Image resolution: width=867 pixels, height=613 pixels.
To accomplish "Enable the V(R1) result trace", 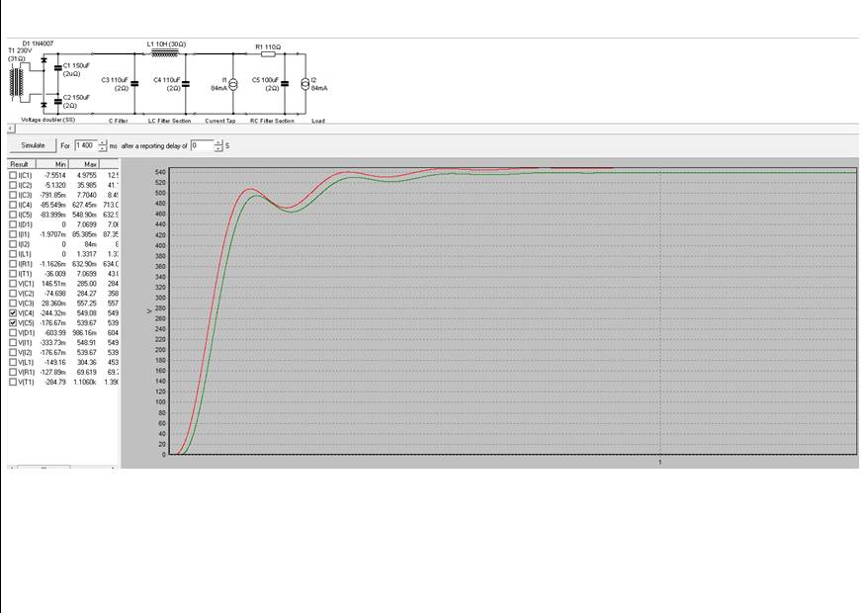I will point(13,372).
